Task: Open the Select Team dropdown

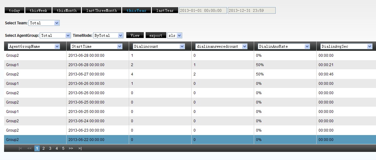Action: point(44,23)
